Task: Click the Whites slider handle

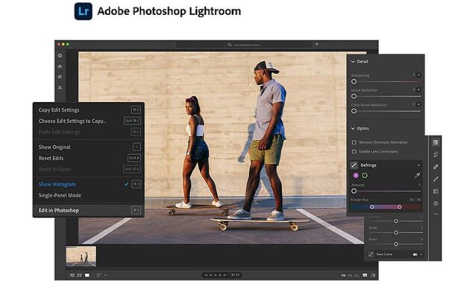Action: (x=396, y=232)
